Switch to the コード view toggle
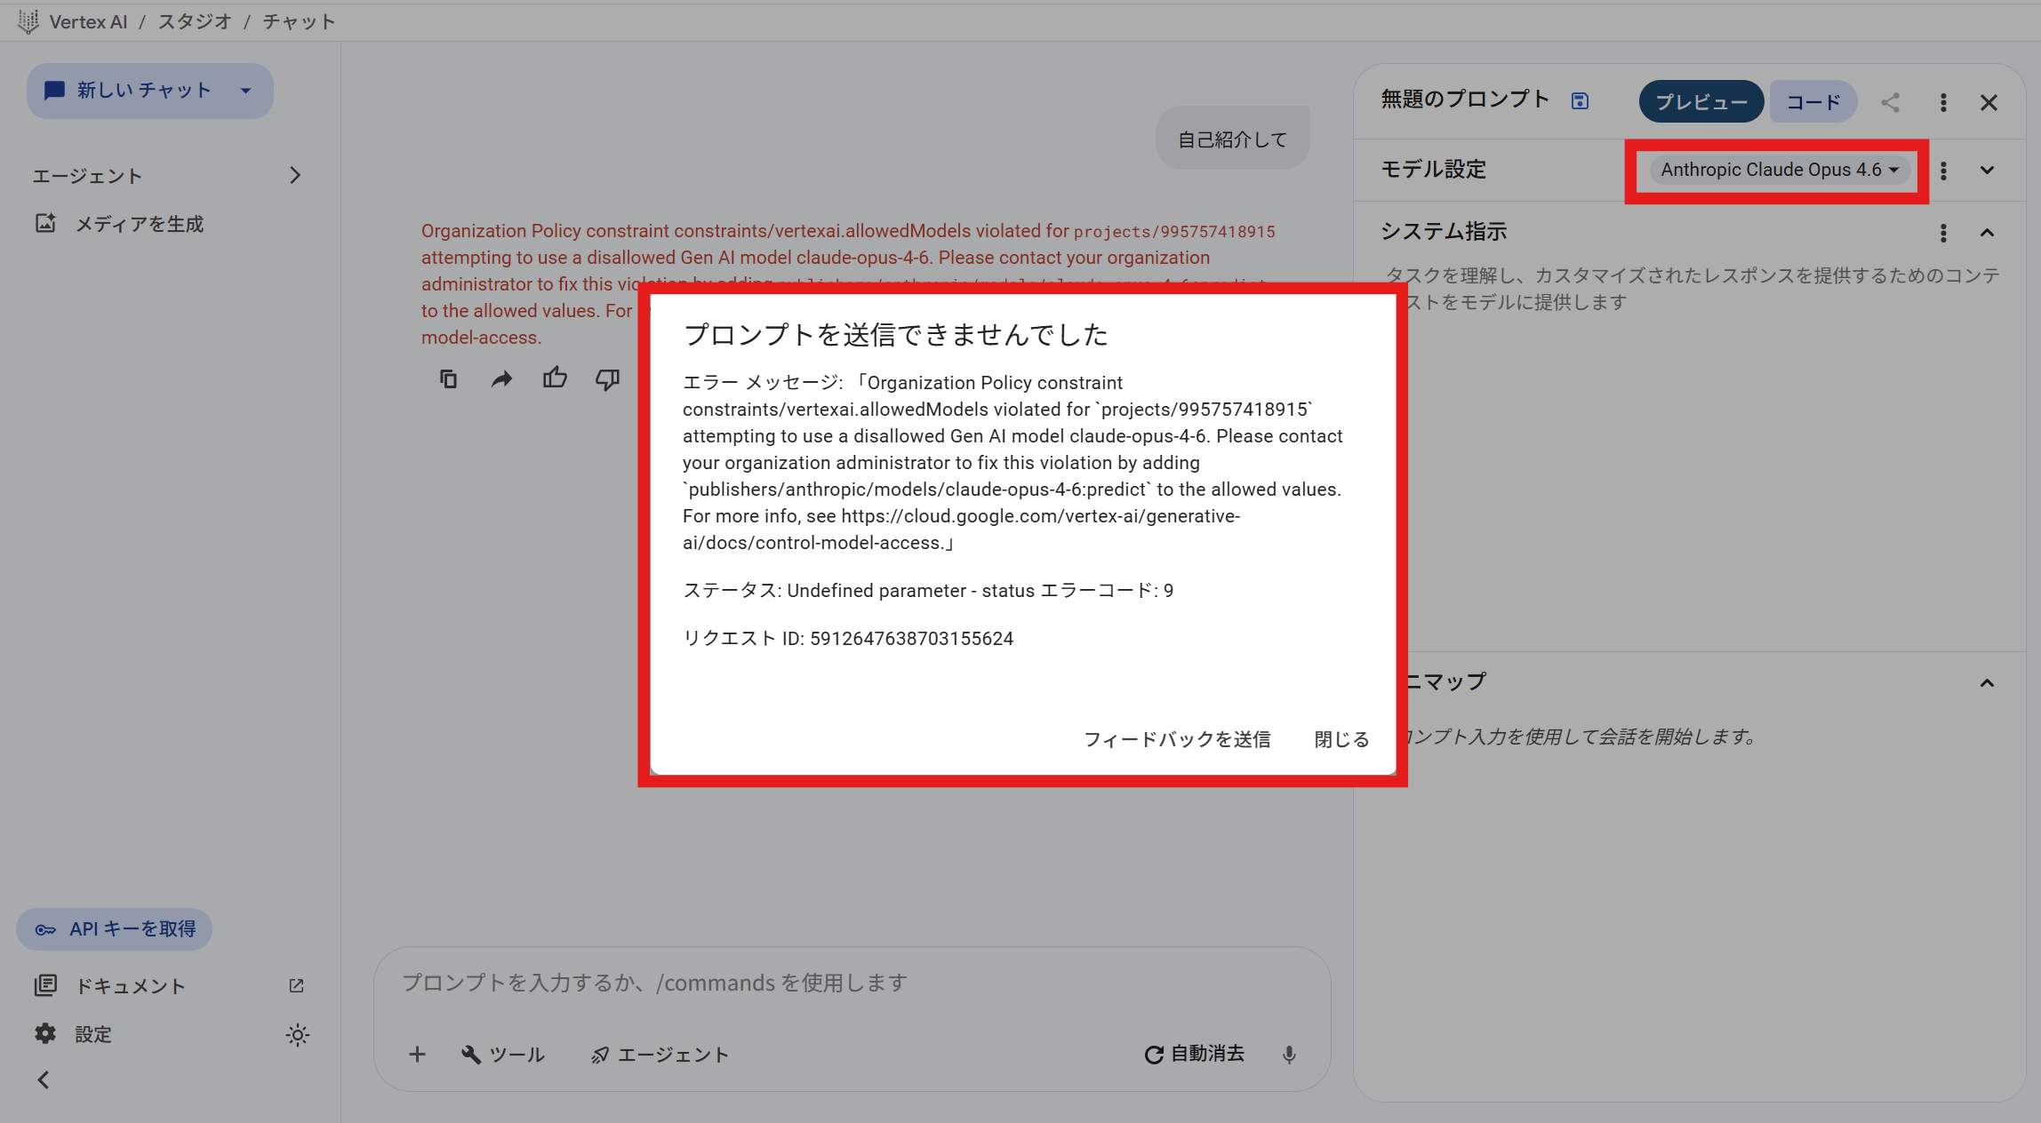Viewport: 2041px width, 1123px height. tap(1813, 100)
